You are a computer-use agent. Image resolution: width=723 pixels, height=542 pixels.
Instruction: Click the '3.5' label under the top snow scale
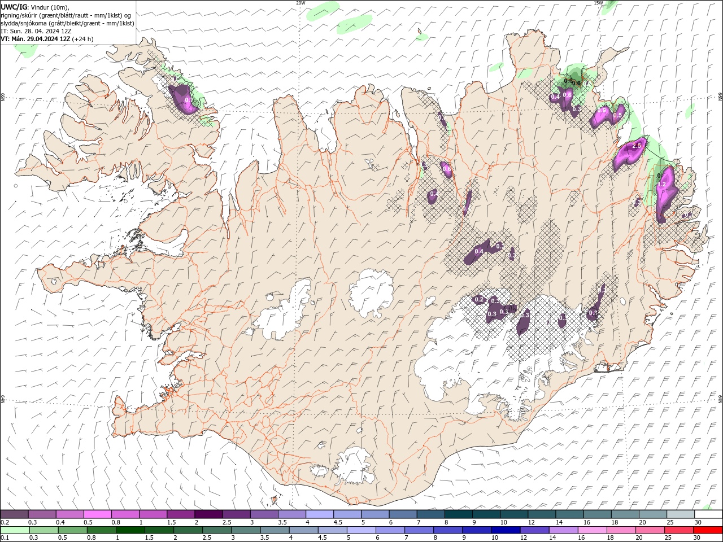pyautogui.click(x=282, y=522)
